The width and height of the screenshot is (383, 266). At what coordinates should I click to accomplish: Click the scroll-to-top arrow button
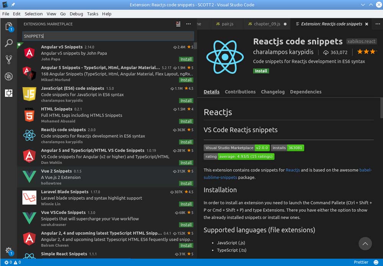[365, 243]
